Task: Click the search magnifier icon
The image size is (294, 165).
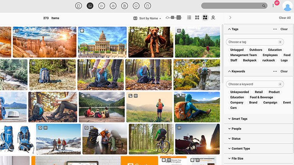Action: click(264, 6)
